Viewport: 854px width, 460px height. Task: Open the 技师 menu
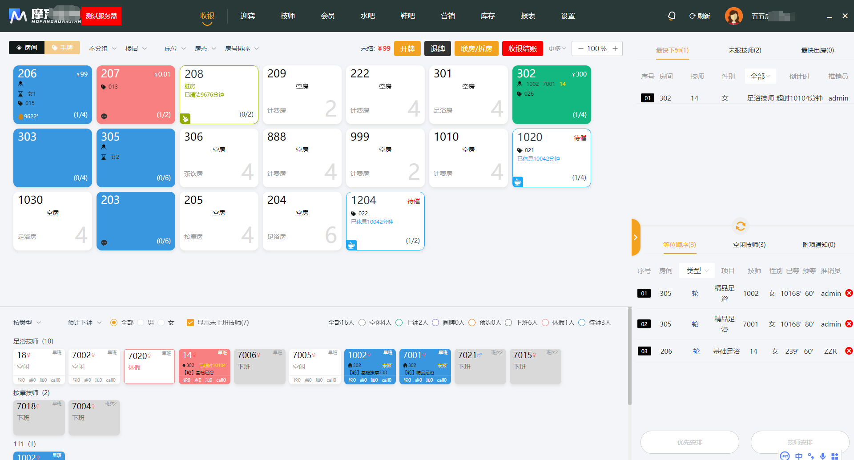288,16
